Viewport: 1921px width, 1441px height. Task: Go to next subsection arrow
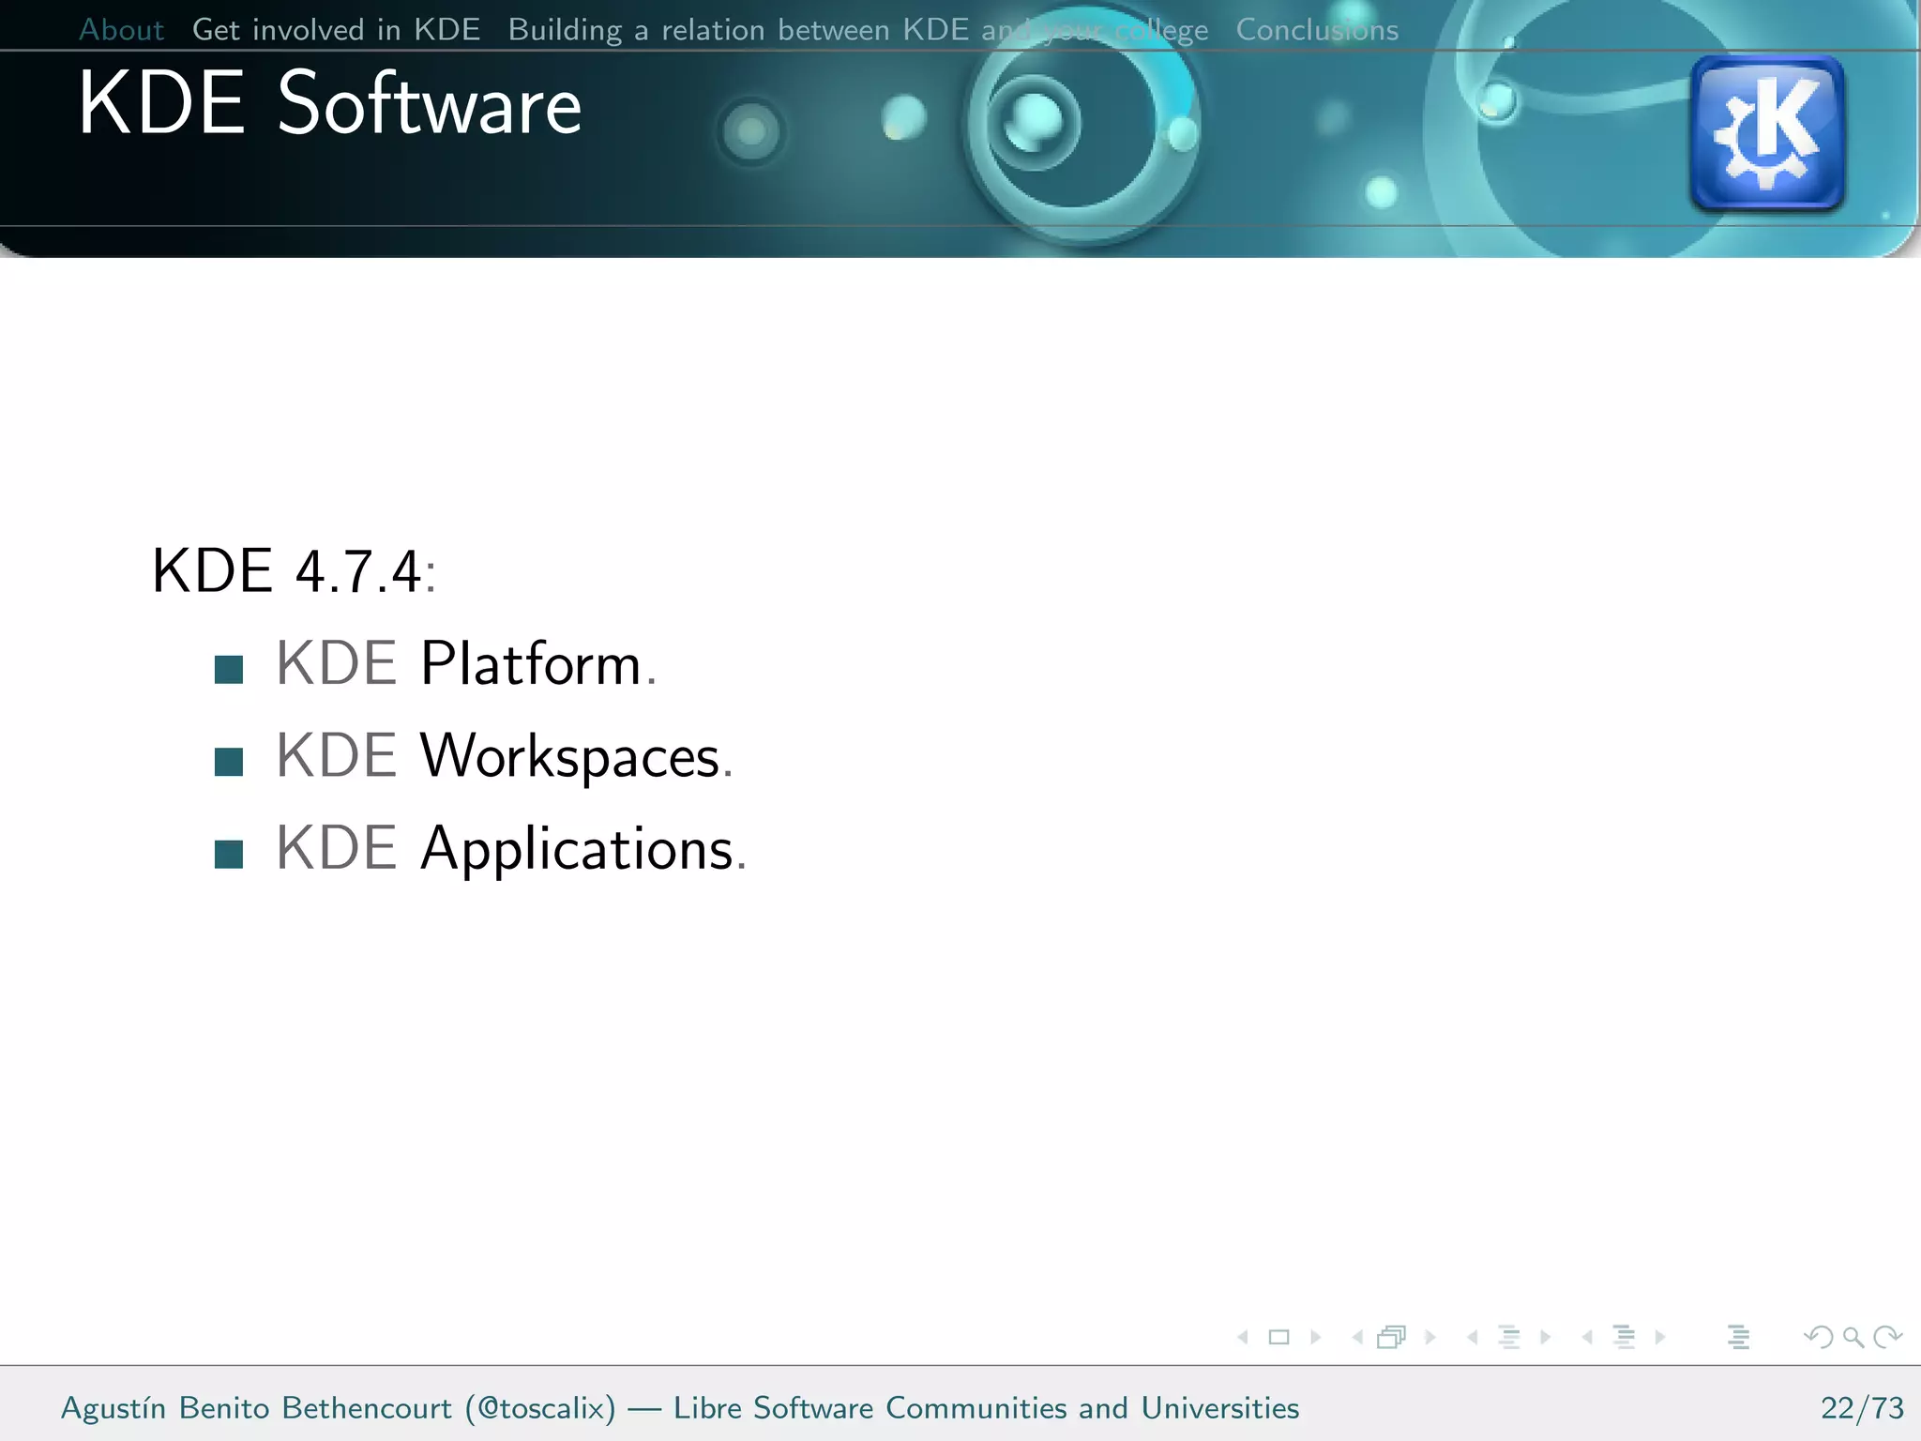click(x=1546, y=1337)
